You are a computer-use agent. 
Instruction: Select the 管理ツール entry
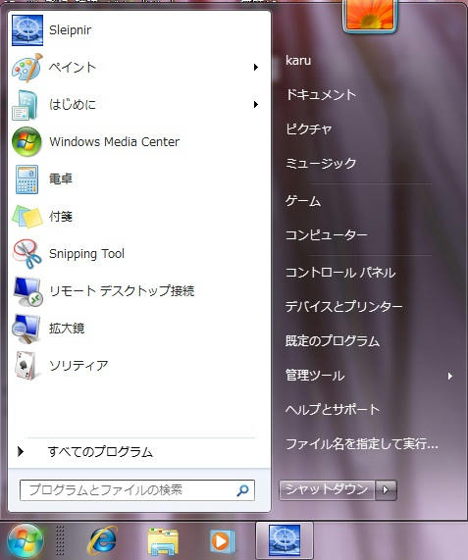click(315, 376)
